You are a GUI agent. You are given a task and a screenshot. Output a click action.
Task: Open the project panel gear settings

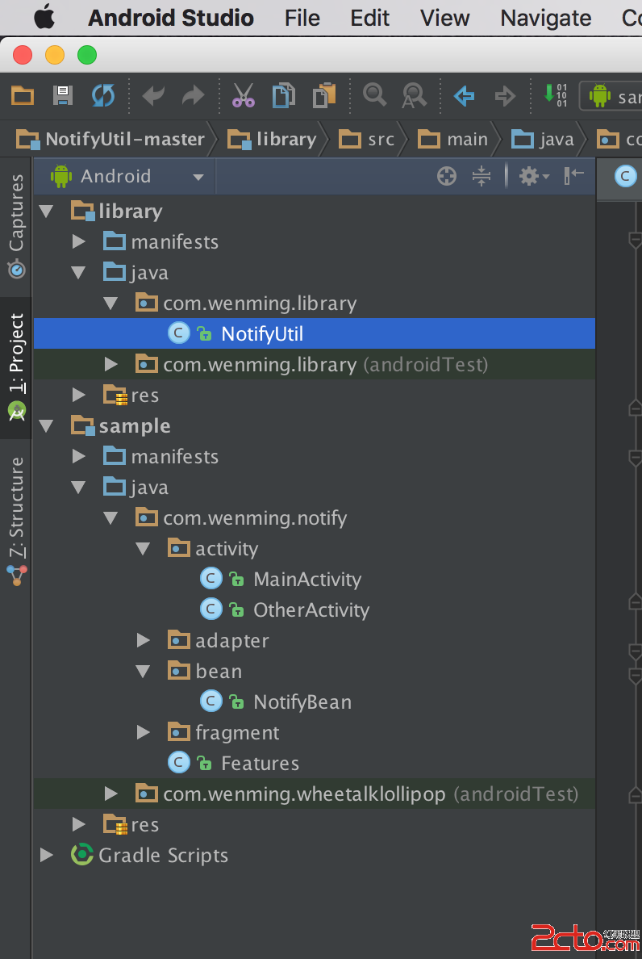point(532,176)
